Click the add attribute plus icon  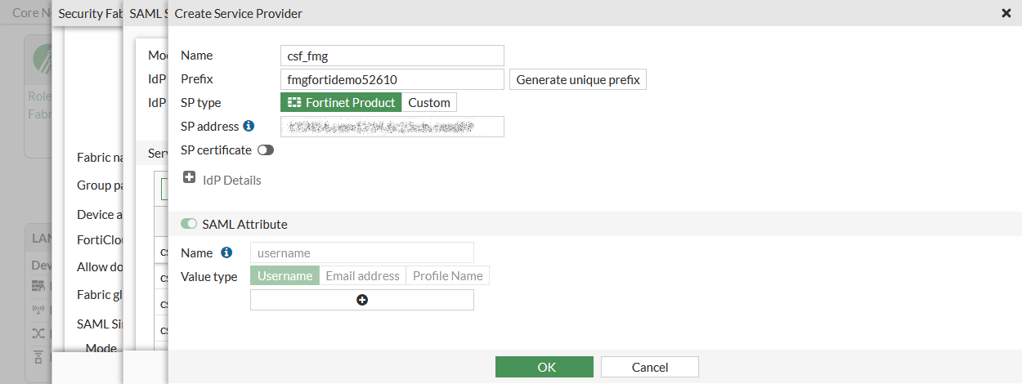[362, 300]
